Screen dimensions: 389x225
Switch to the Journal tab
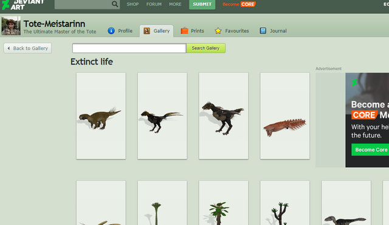tap(273, 31)
